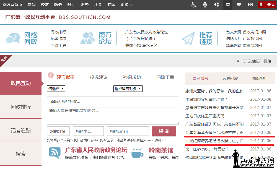Open post 为一座桥 却失一片民心！
The image size is (277, 169).
point(207,149)
